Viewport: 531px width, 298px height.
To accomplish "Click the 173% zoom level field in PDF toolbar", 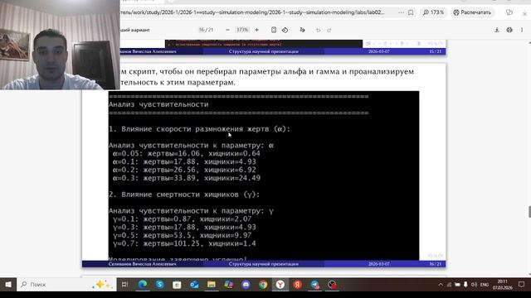I will tap(242, 30).
